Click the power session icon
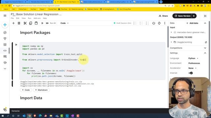 coord(154,23)
